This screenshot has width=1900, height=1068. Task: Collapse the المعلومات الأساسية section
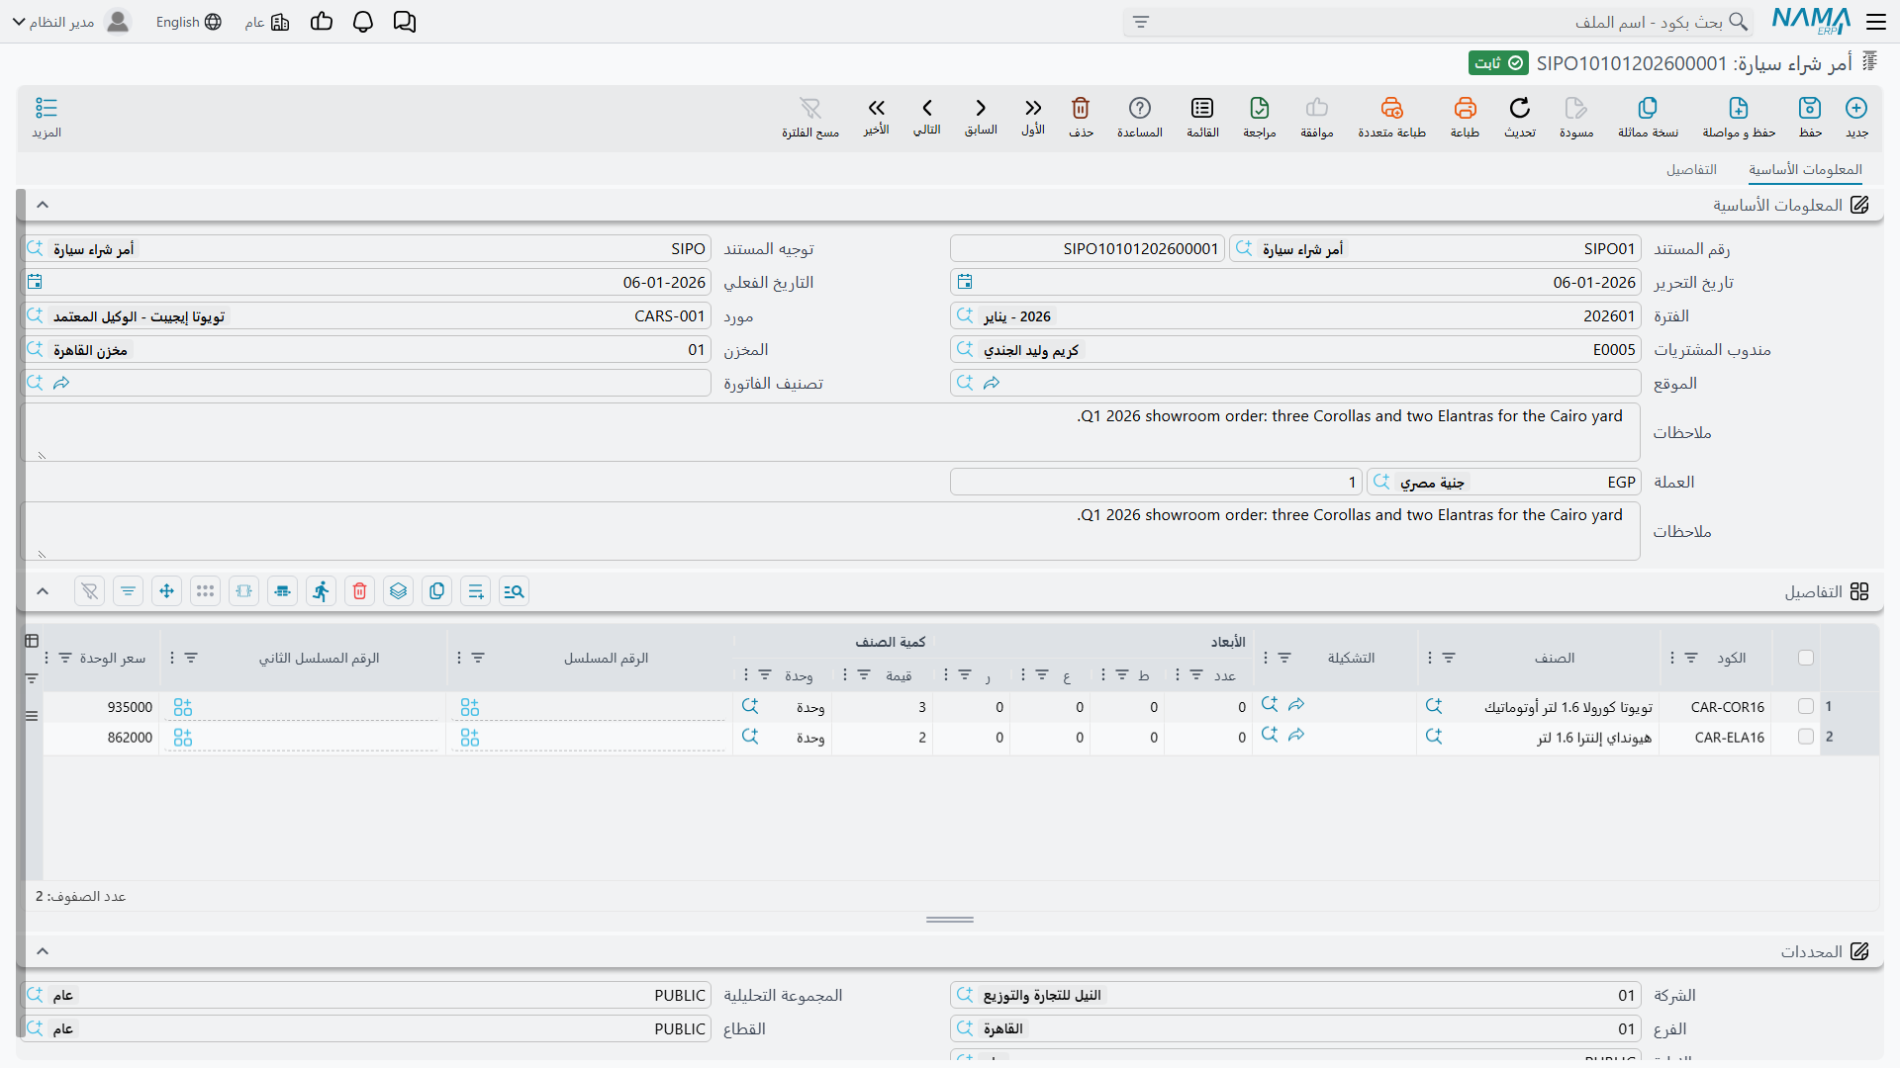pyautogui.click(x=43, y=205)
